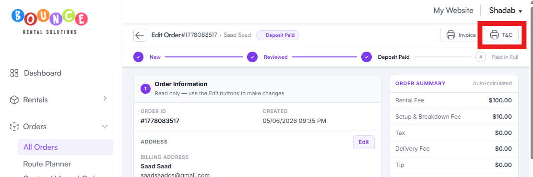Collapse the Orders submenu chevron
Viewport: 533px width, 177px height.
click(x=105, y=126)
